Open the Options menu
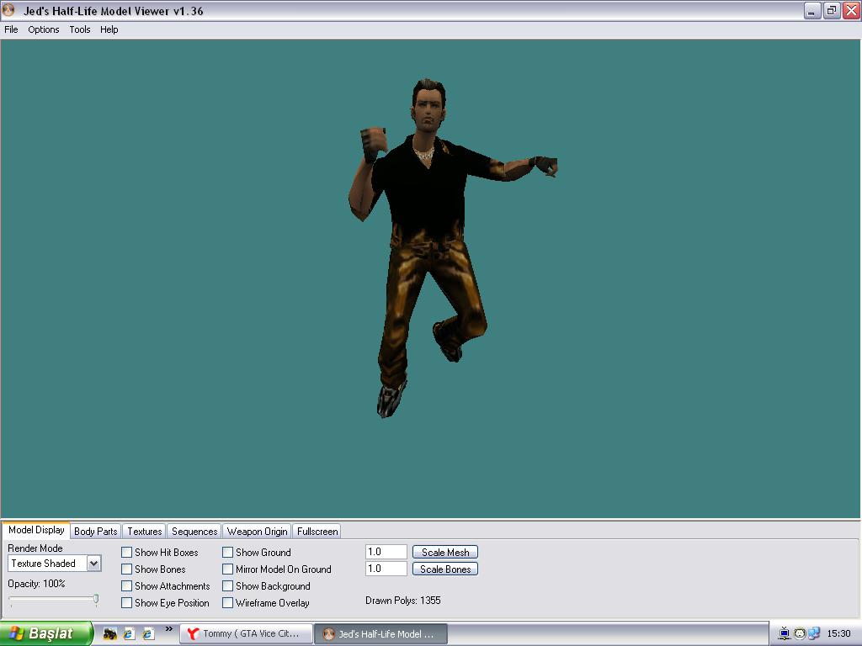Image resolution: width=862 pixels, height=646 pixels. pos(44,29)
